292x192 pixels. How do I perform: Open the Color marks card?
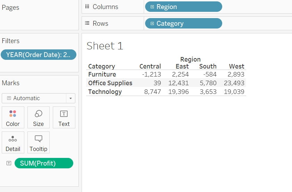13,117
